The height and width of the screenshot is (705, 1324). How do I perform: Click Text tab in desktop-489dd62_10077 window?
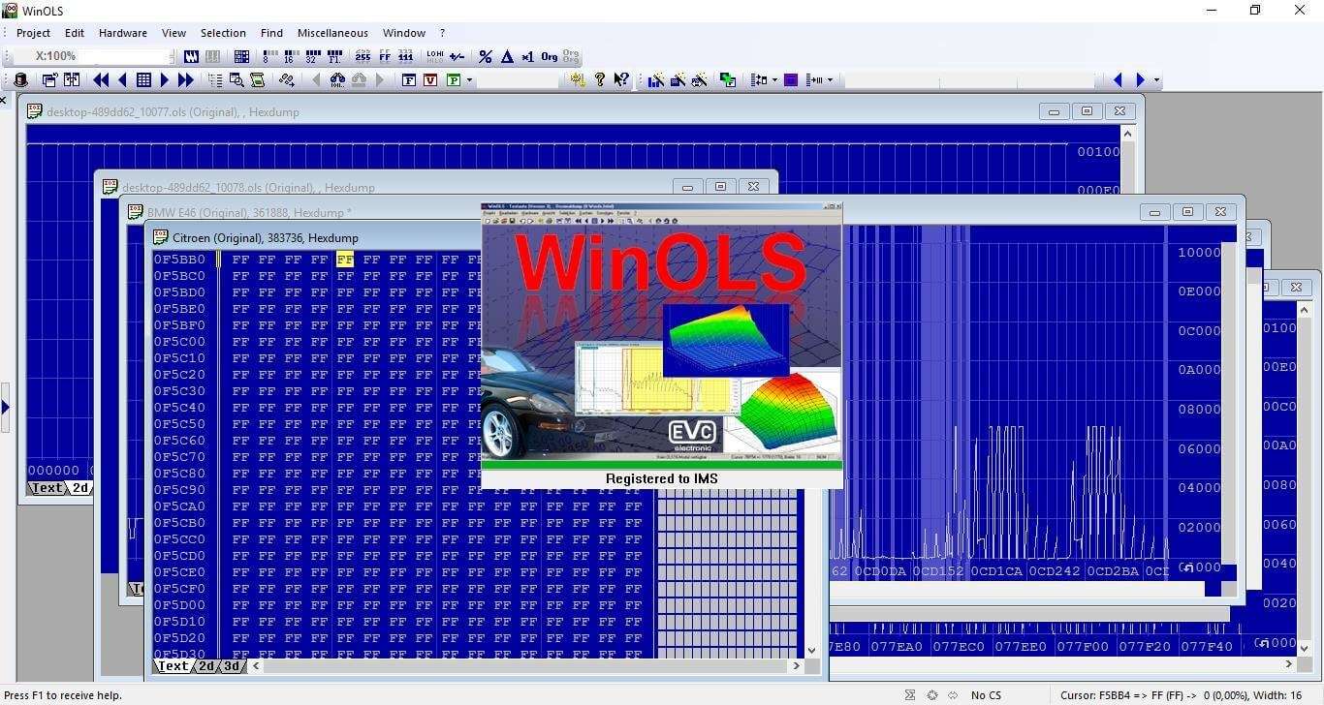click(47, 488)
